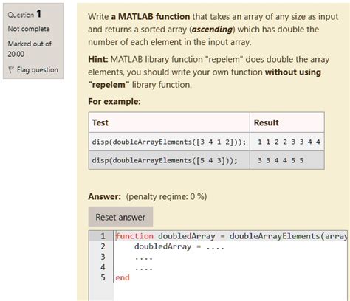Click the 'end' keyword on line 5
Image resolution: width=350 pixels, height=301 pixels.
coord(123,277)
